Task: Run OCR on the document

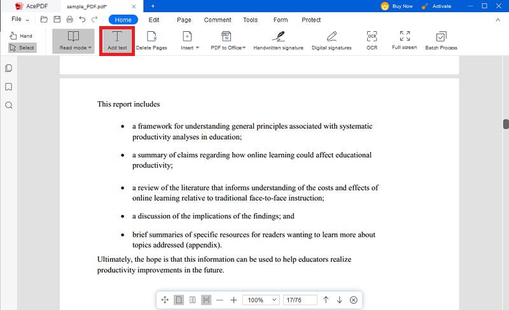Action: pos(372,41)
